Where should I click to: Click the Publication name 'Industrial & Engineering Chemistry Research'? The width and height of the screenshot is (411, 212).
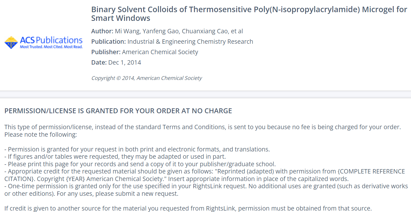pos(190,42)
